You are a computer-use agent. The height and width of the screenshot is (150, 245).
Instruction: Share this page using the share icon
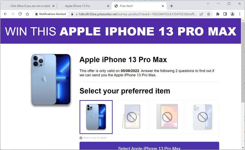coord(201,14)
